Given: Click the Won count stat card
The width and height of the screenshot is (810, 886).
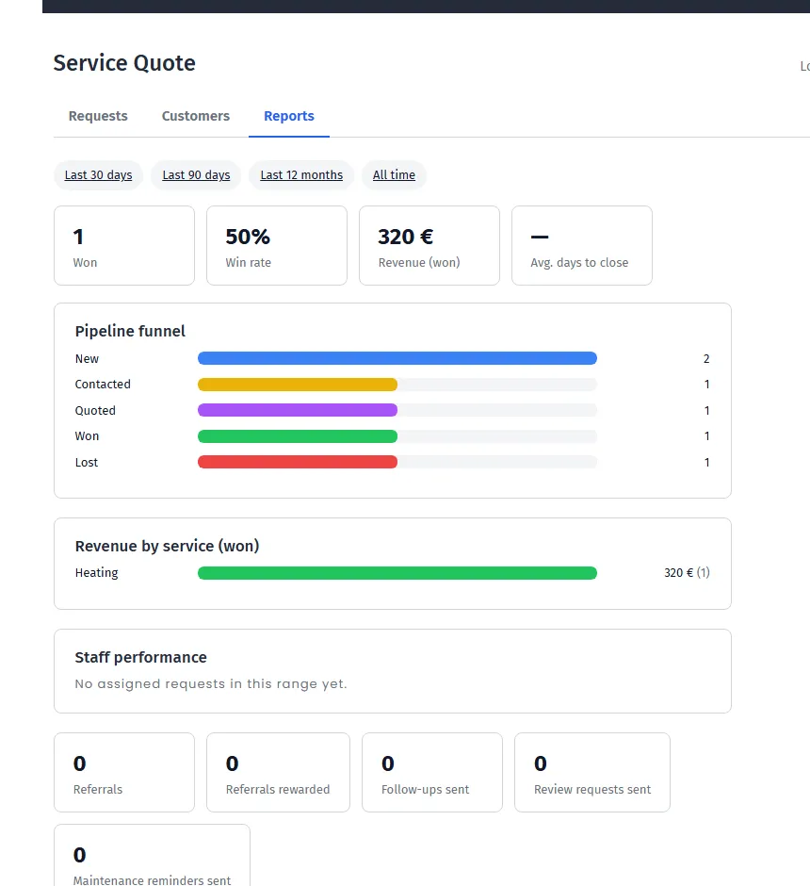Looking at the screenshot, I should [124, 246].
